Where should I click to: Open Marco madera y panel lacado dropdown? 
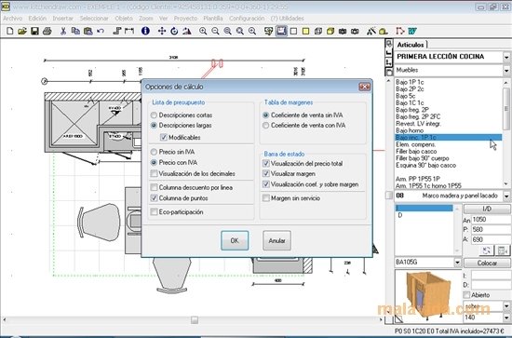click(506, 196)
